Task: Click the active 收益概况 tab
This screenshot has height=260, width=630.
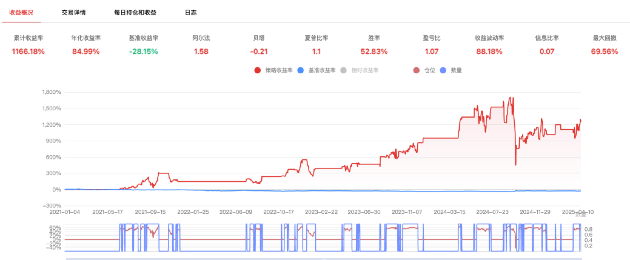Action: 21,12
